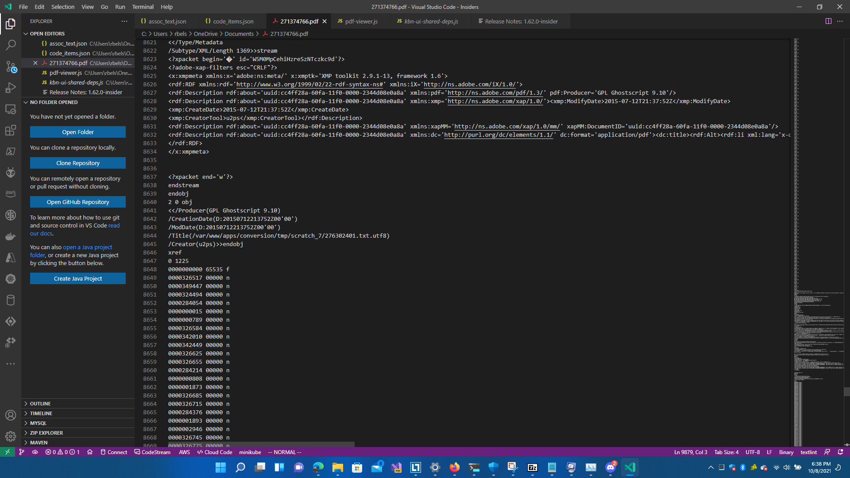Screen dimensions: 850x478
Task: Expand the OUTLINE section
Action: pyautogui.click(x=41, y=403)
